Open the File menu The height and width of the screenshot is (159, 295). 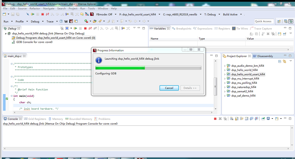click(5, 9)
